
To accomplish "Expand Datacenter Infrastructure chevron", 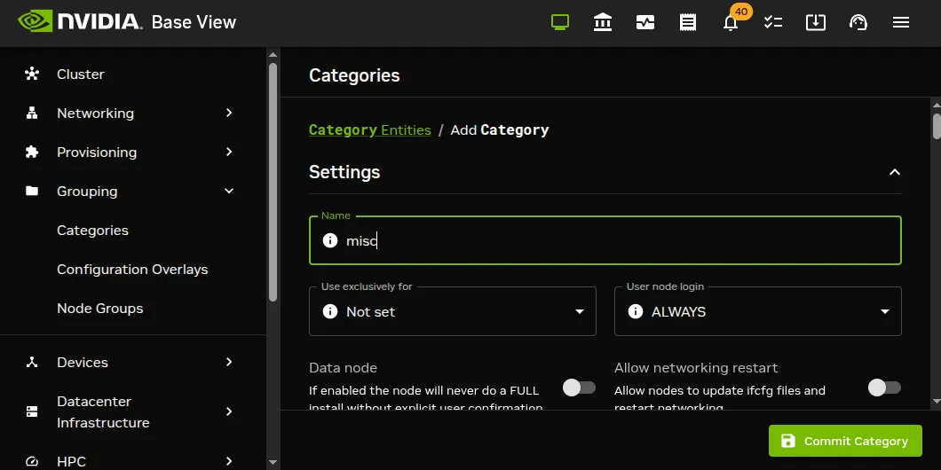I will (229, 411).
